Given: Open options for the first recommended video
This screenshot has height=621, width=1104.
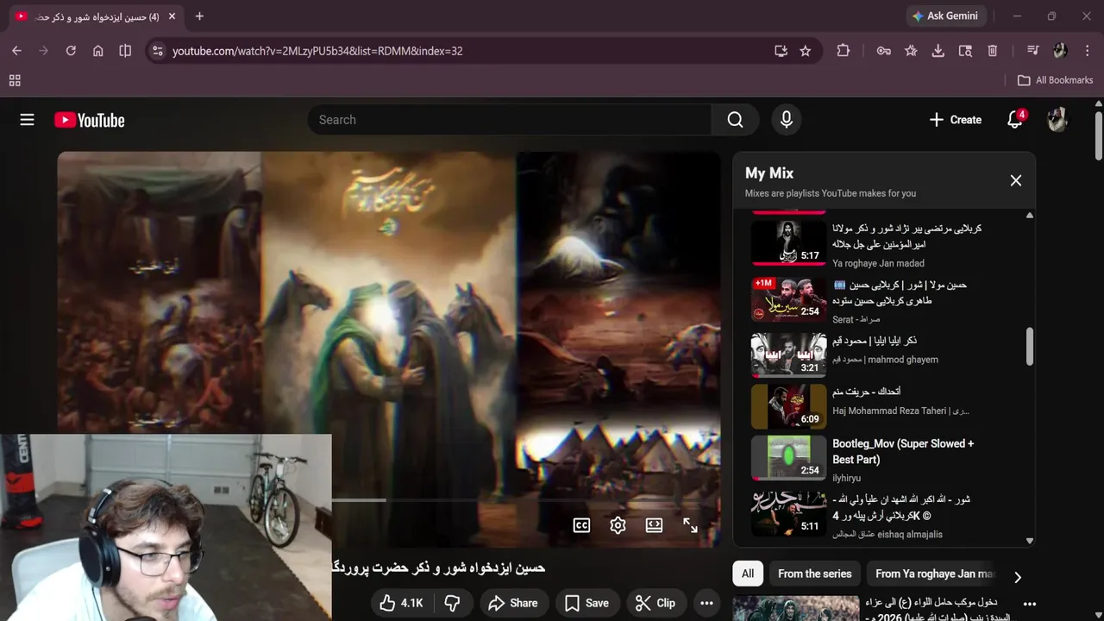Looking at the screenshot, I should click(1029, 604).
